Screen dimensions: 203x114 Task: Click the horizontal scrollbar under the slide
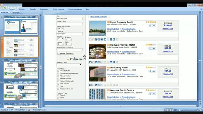[x=121, y=106]
